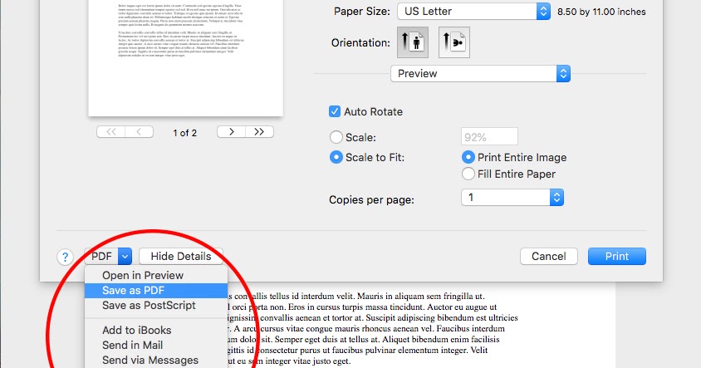Choose Save as PostScript menu item
This screenshot has height=368, width=701.
156,306
